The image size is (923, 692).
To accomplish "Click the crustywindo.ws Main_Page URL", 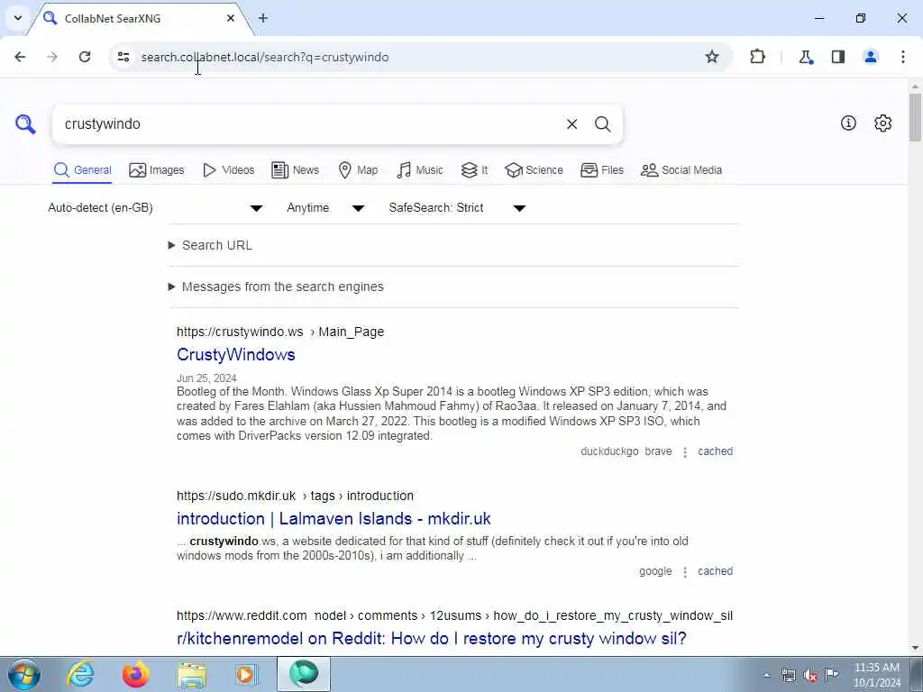I will point(280,332).
